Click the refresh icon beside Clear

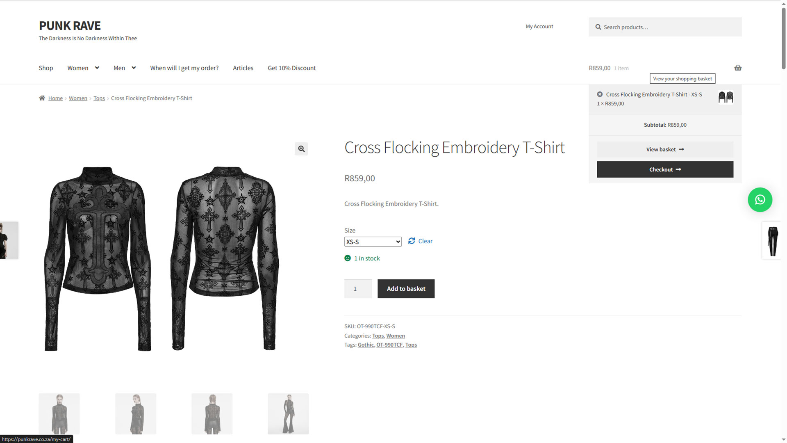coord(412,241)
